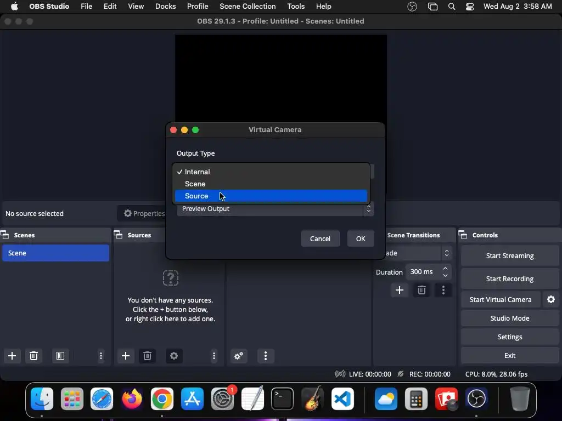Add a new scene with plus icon
562x421 pixels.
click(x=12, y=356)
